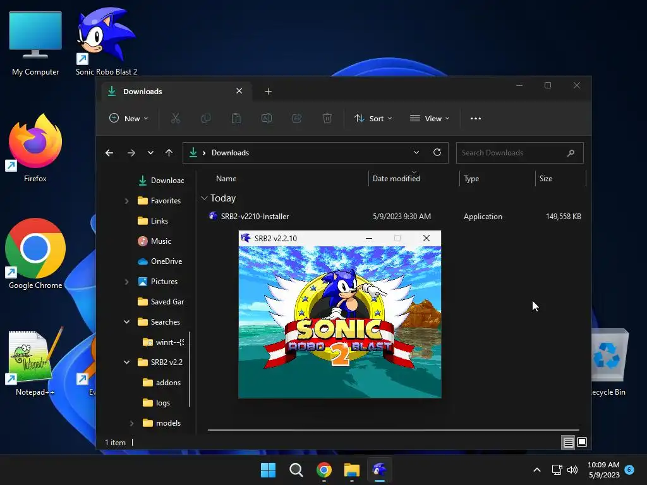Open taskbar clock and date
The image size is (647, 485).
pyautogui.click(x=603, y=470)
